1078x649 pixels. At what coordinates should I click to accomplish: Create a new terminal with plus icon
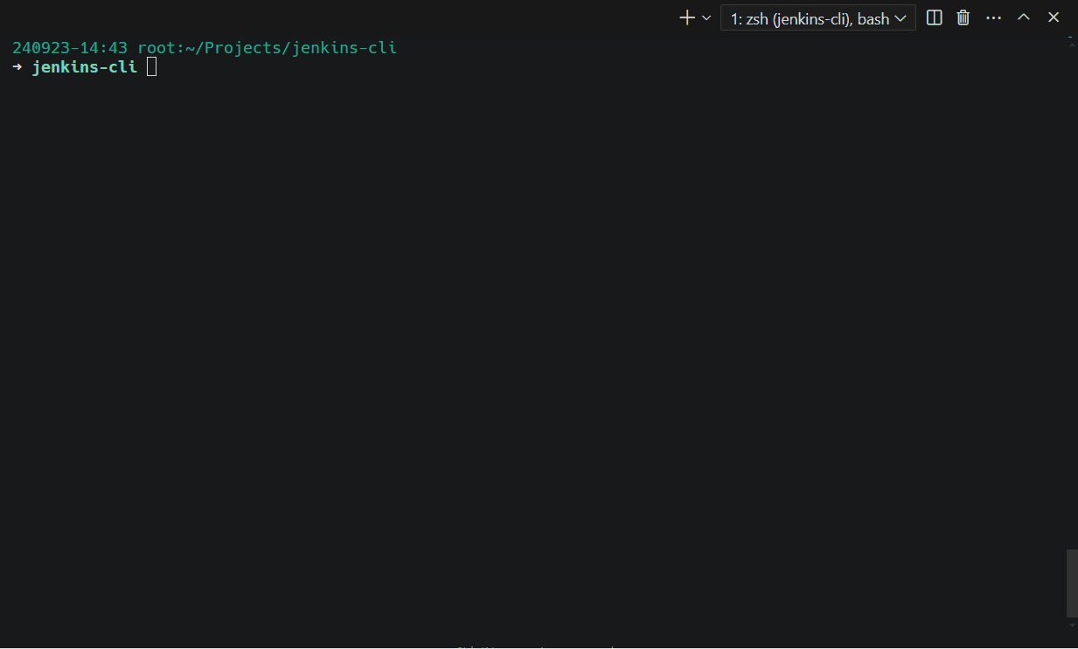[x=687, y=17]
